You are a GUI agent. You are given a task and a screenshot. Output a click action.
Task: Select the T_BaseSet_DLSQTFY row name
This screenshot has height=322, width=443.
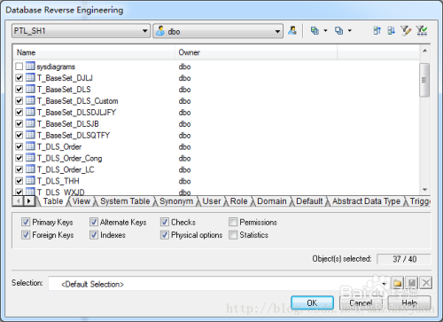[74, 135]
